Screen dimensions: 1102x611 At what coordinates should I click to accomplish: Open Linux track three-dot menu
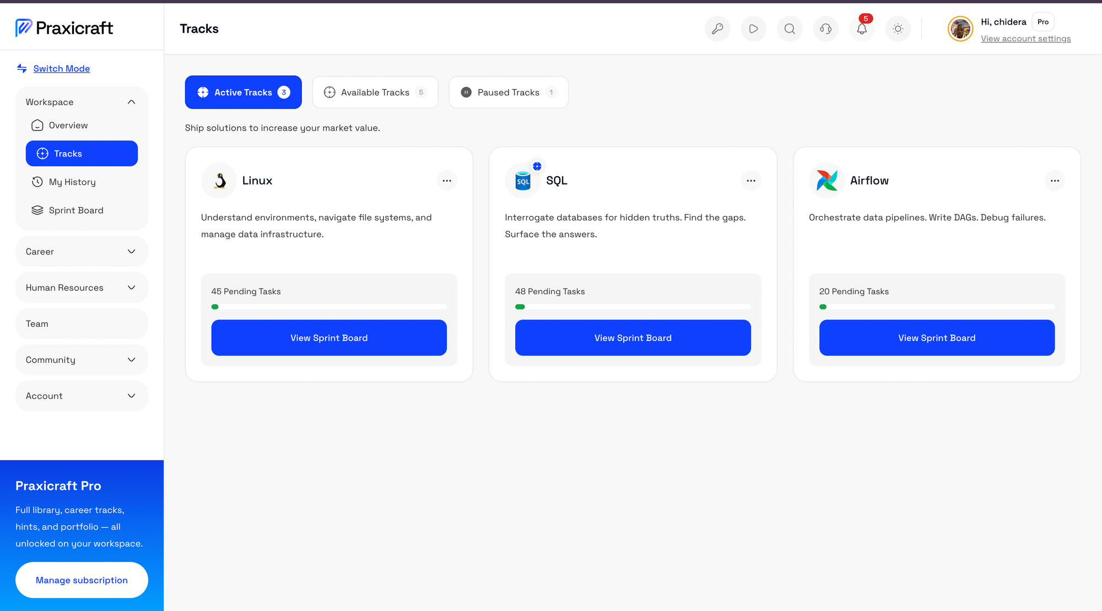[x=447, y=181]
